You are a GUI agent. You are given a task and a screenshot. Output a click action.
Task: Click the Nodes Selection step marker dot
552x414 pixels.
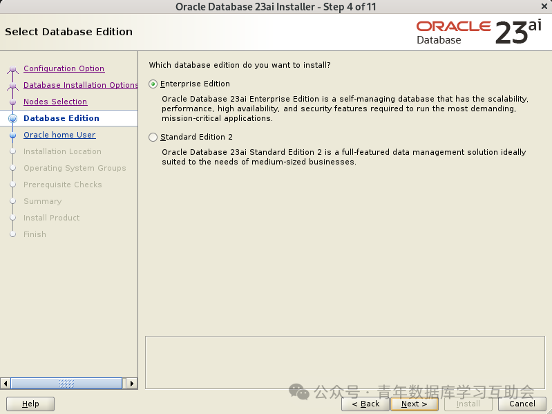[13, 102]
